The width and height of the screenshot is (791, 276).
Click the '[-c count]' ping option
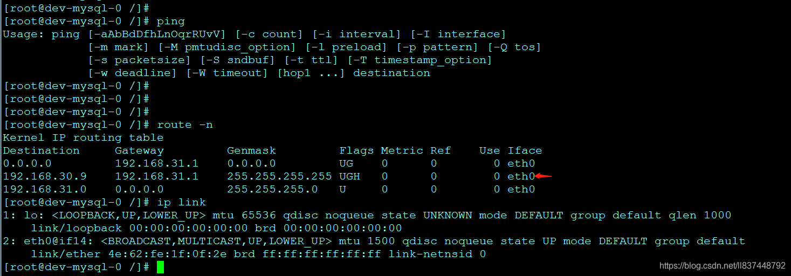point(269,34)
